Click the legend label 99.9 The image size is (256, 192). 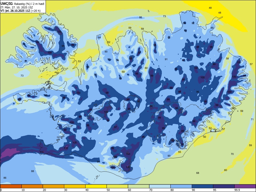pyautogui.click(x=237, y=190)
